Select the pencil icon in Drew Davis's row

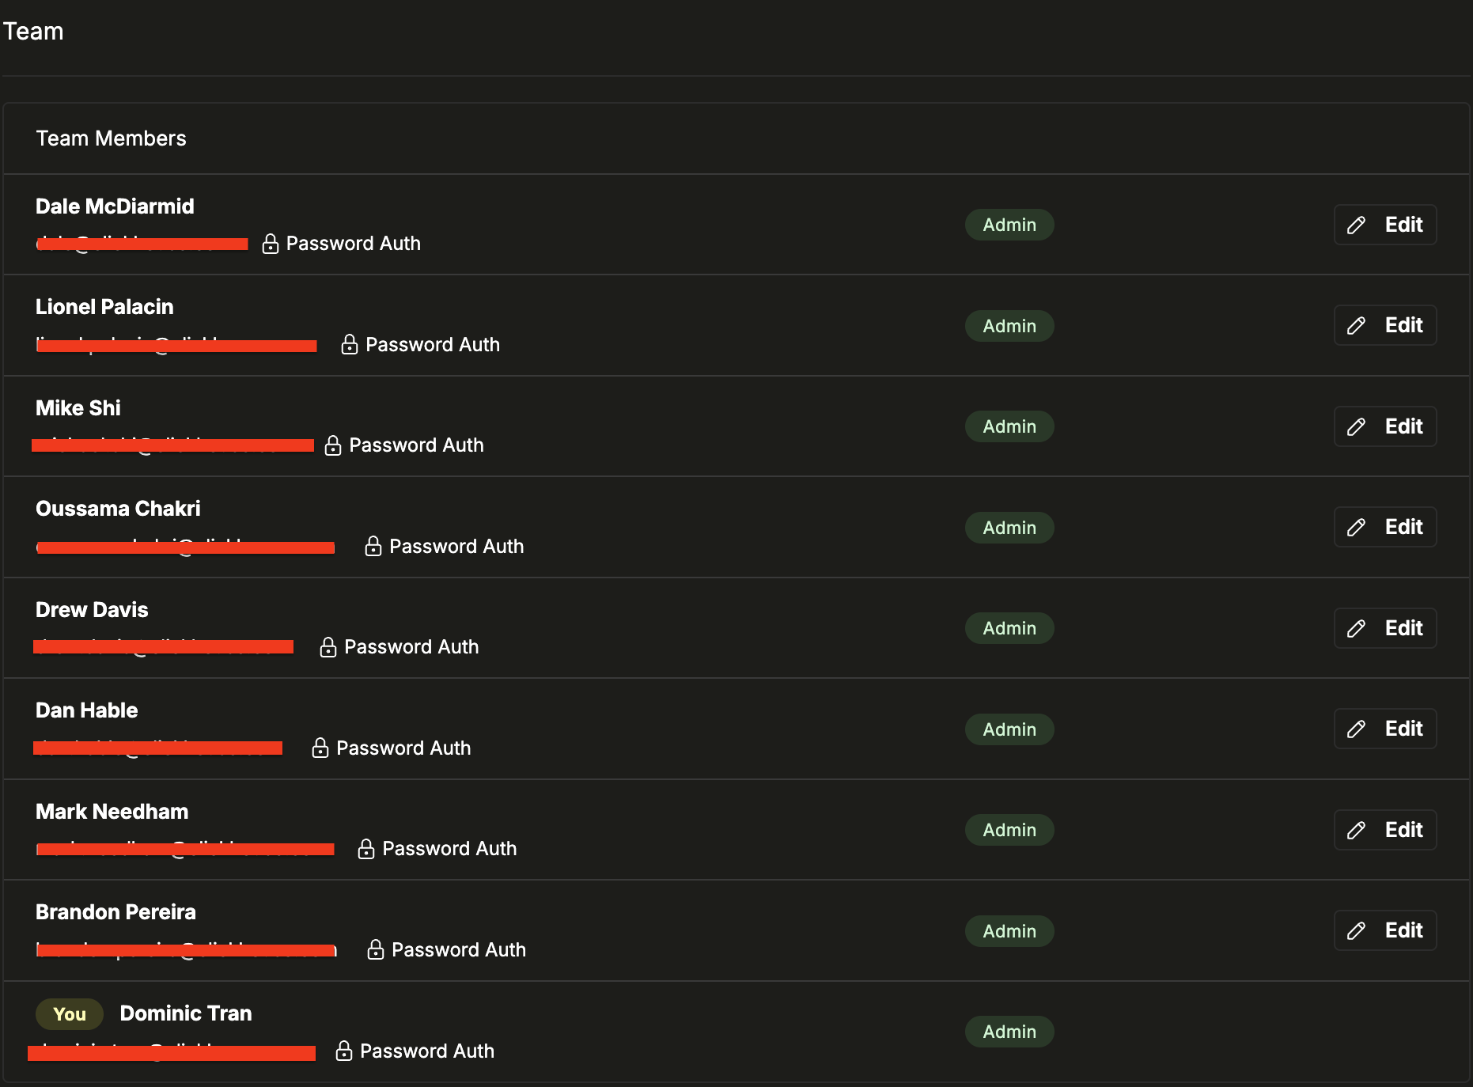[1356, 627]
